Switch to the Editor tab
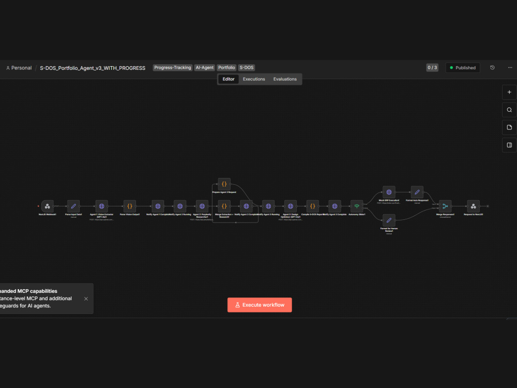 point(228,79)
